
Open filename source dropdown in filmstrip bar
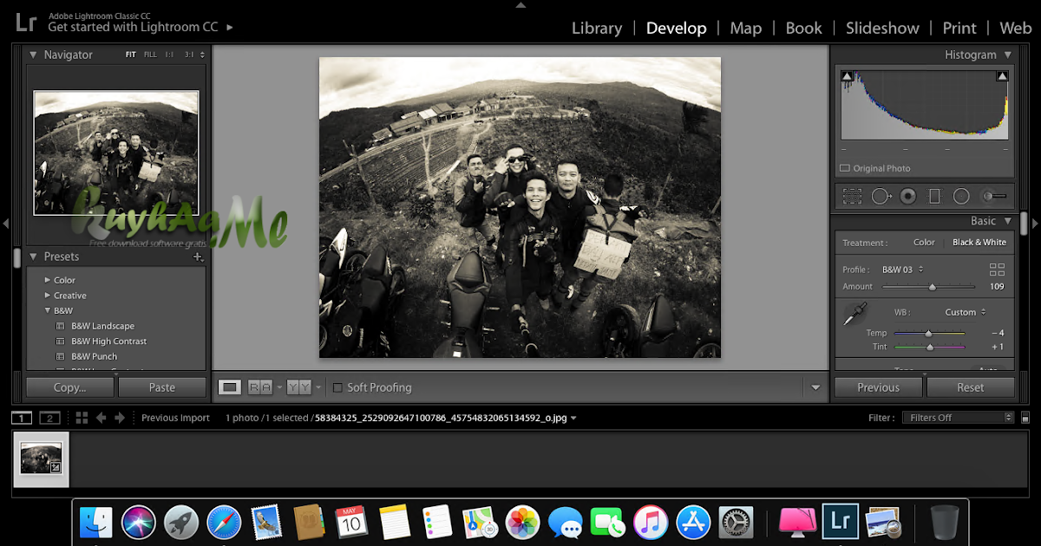coord(573,418)
